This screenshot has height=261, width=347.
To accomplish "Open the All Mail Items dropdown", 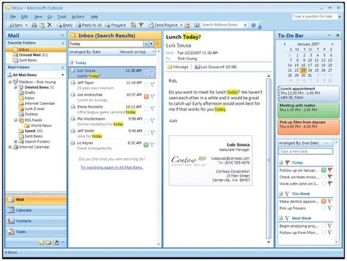I will [x=63, y=75].
